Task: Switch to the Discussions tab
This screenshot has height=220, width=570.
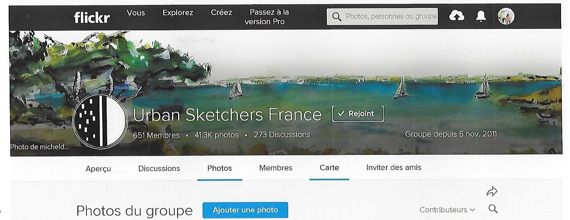Action: [x=159, y=168]
